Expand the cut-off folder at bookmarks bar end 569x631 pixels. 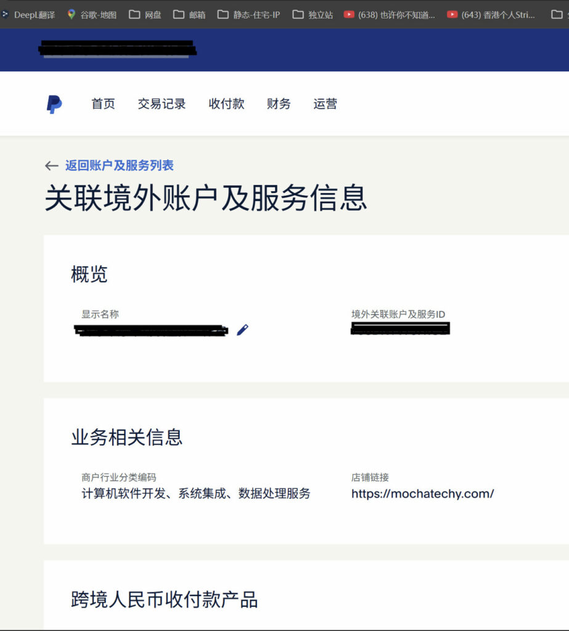pos(557,14)
